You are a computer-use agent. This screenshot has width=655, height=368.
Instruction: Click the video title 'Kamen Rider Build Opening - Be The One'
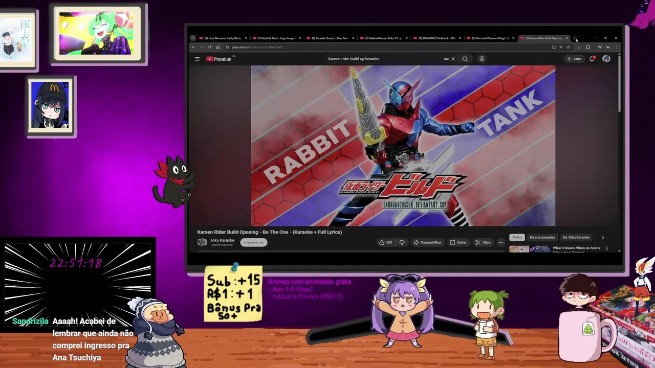[270, 232]
